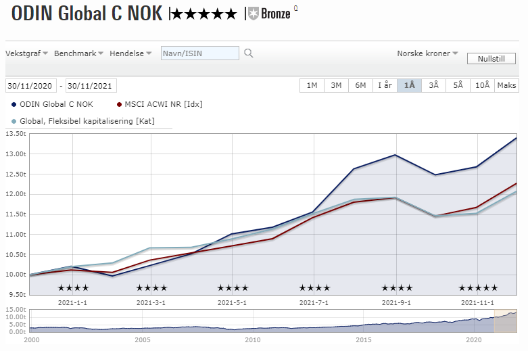528x351 pixels.
Task: Click the 2021-1-1 axis label
Action: coord(72,302)
